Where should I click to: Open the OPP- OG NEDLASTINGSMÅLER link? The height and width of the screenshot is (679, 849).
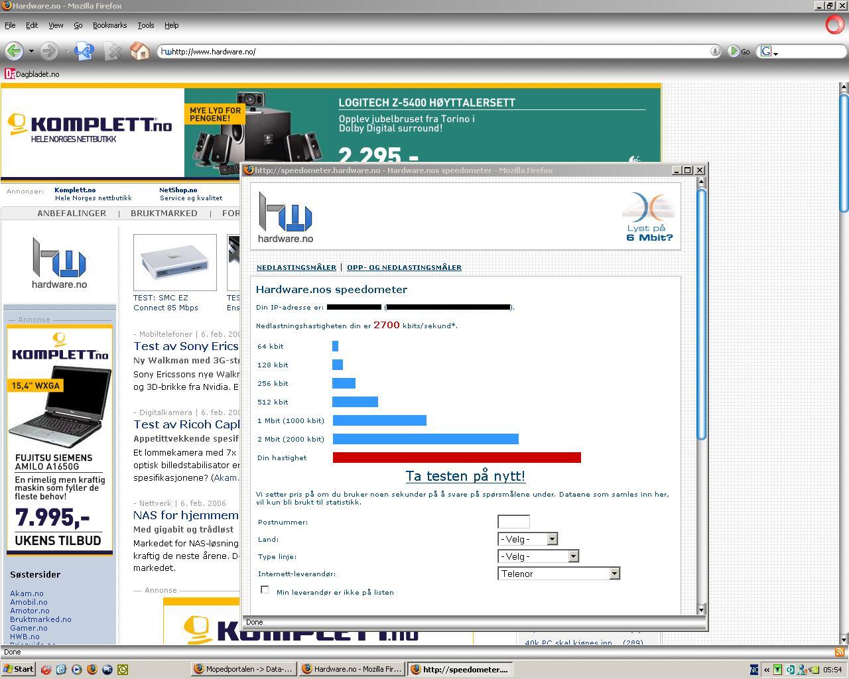click(x=404, y=267)
